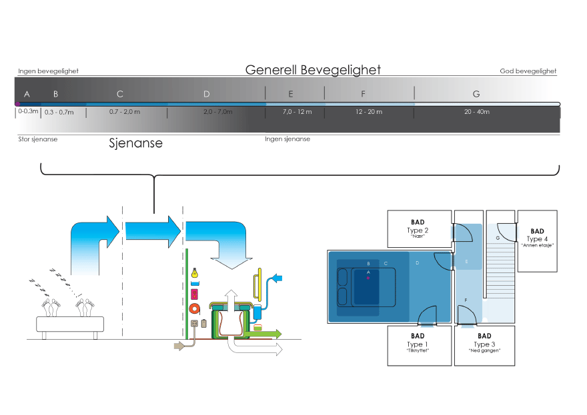Click the small blue water inlet arrow
587x415 pixels.
tap(279, 277)
